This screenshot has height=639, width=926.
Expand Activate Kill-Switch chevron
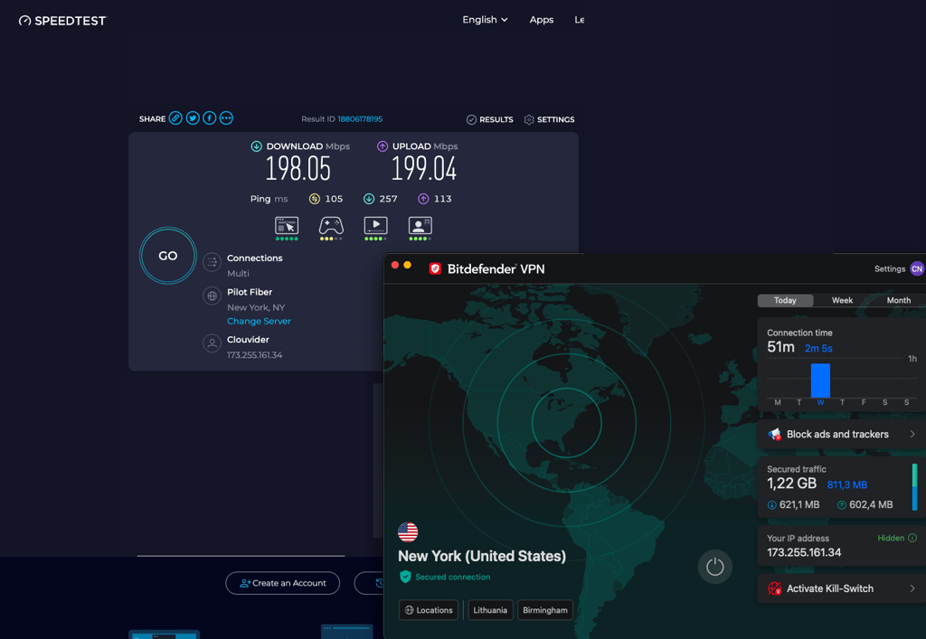click(x=912, y=588)
